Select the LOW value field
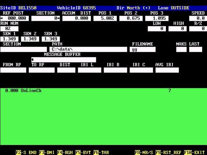The image size is (207, 155). pos(157,29)
